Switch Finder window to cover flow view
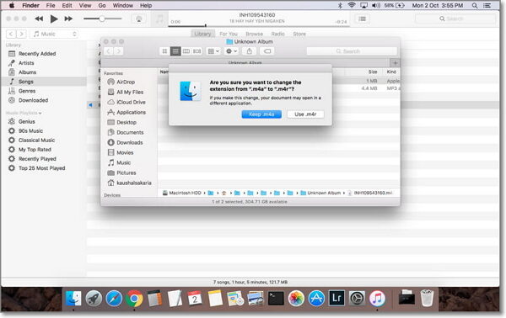 [x=196, y=51]
